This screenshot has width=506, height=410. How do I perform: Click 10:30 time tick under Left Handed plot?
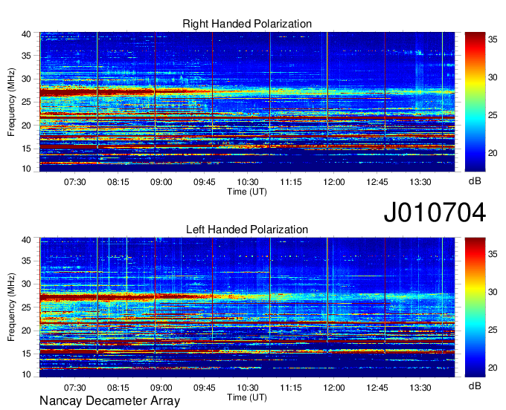248,388
